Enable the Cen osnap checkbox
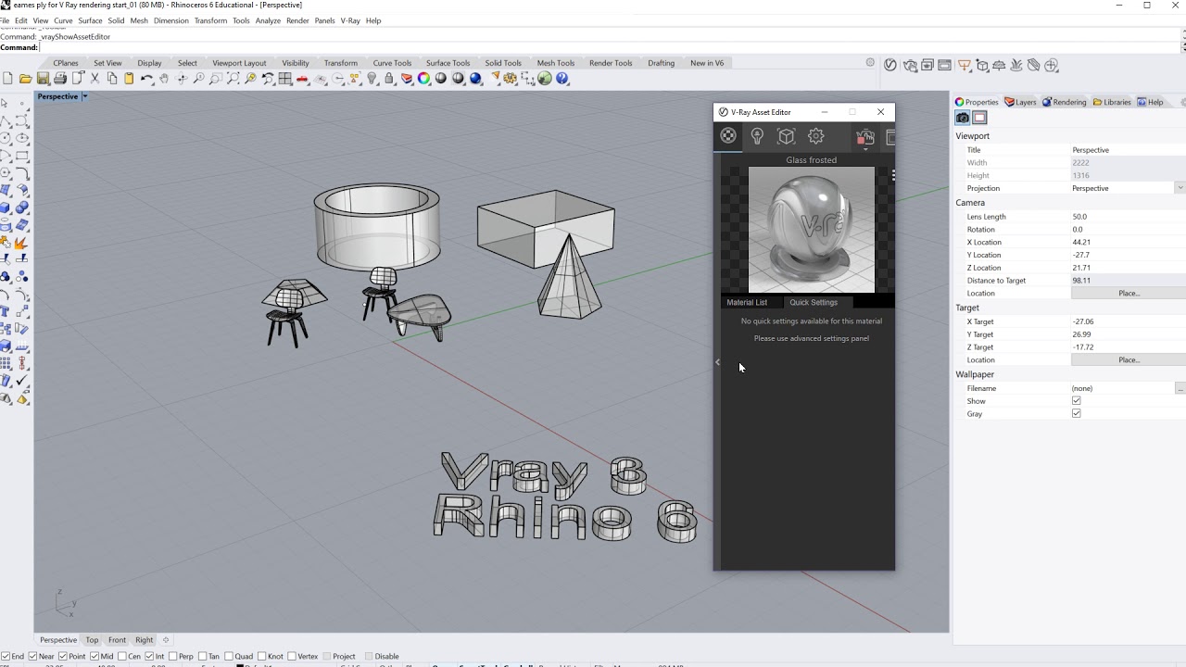This screenshot has width=1186, height=667. point(121,656)
